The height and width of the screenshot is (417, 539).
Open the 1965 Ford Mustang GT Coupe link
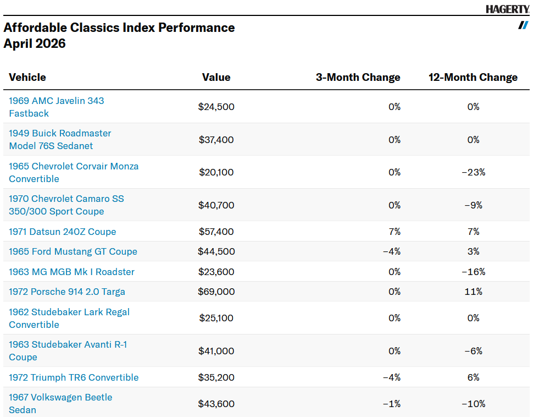73,251
